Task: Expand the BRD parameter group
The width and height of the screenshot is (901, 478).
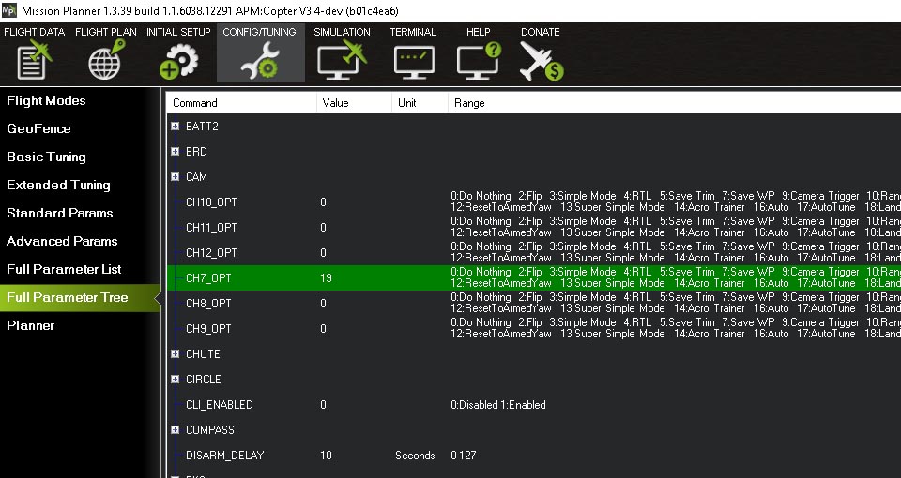Action: tap(176, 152)
